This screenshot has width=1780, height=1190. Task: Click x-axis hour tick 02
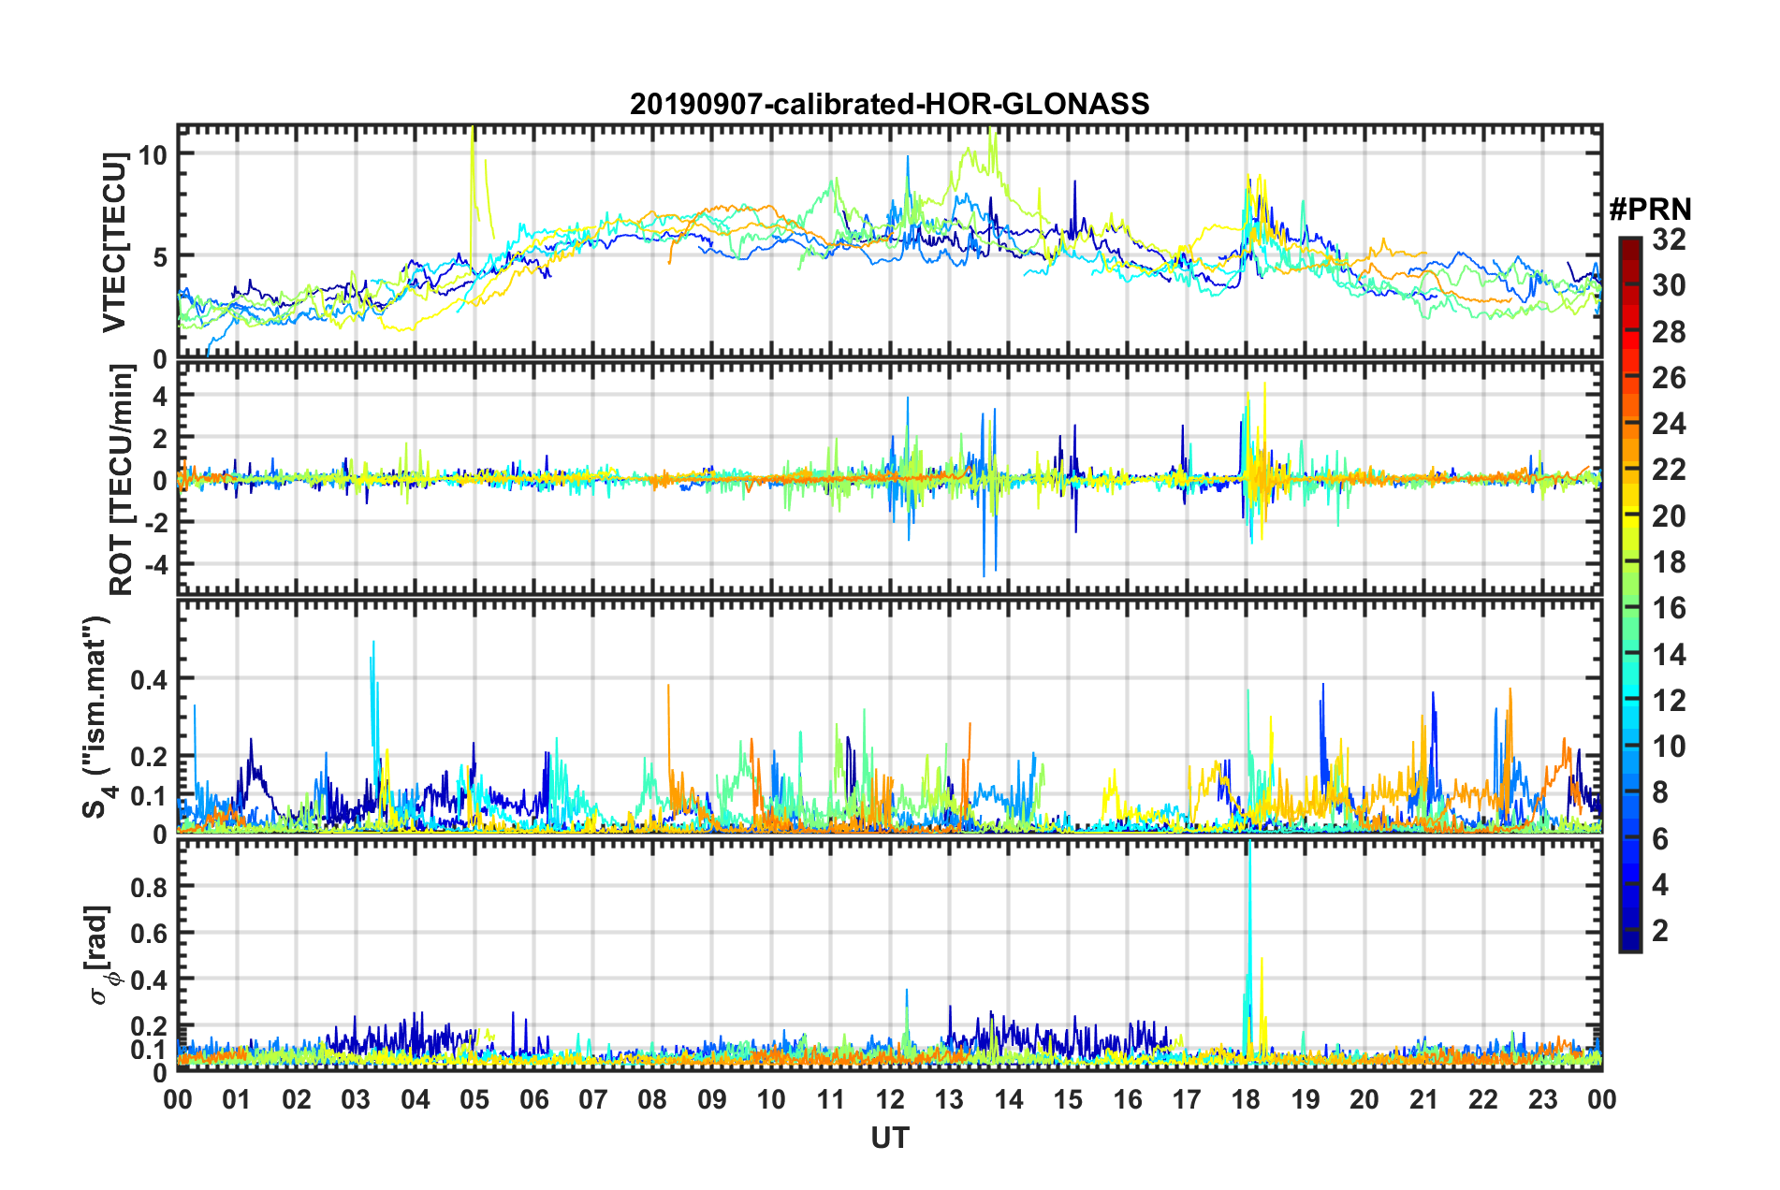pos(297,1099)
